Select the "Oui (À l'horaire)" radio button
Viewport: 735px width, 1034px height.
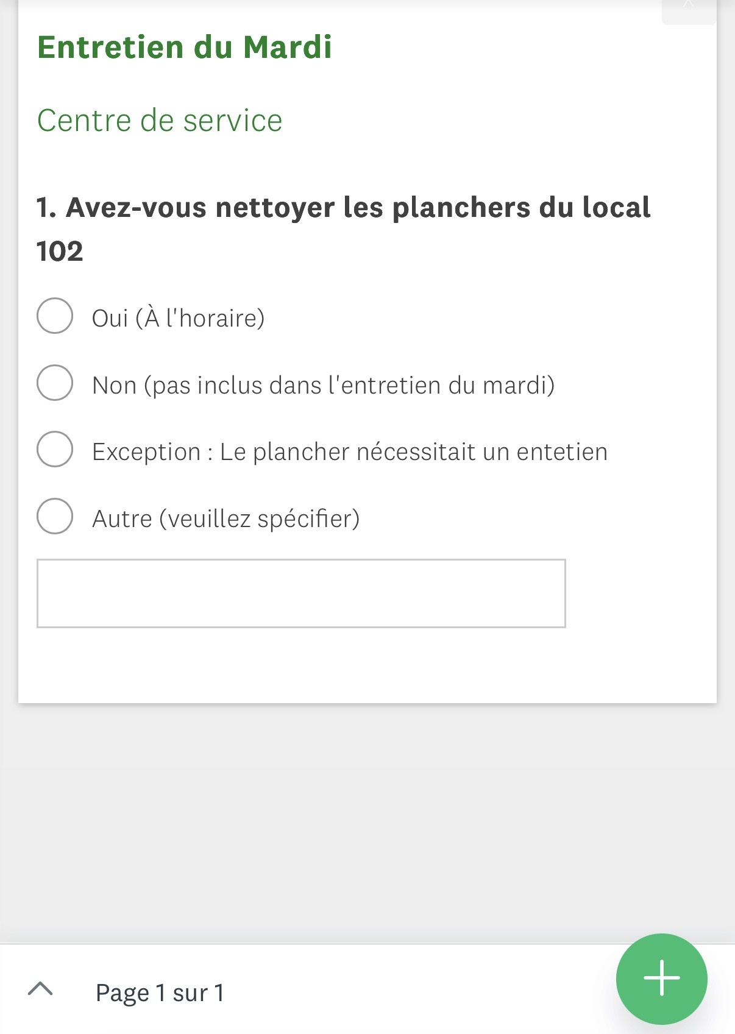(x=55, y=316)
